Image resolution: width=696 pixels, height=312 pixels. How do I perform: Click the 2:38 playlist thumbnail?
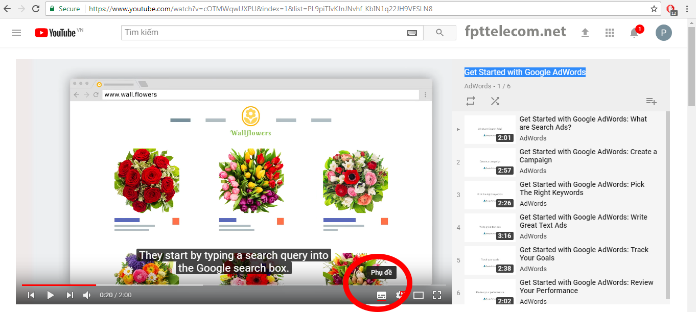tap(490, 260)
